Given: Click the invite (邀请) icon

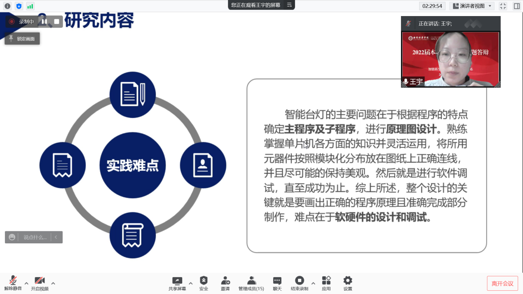Looking at the screenshot, I should click(x=225, y=283).
